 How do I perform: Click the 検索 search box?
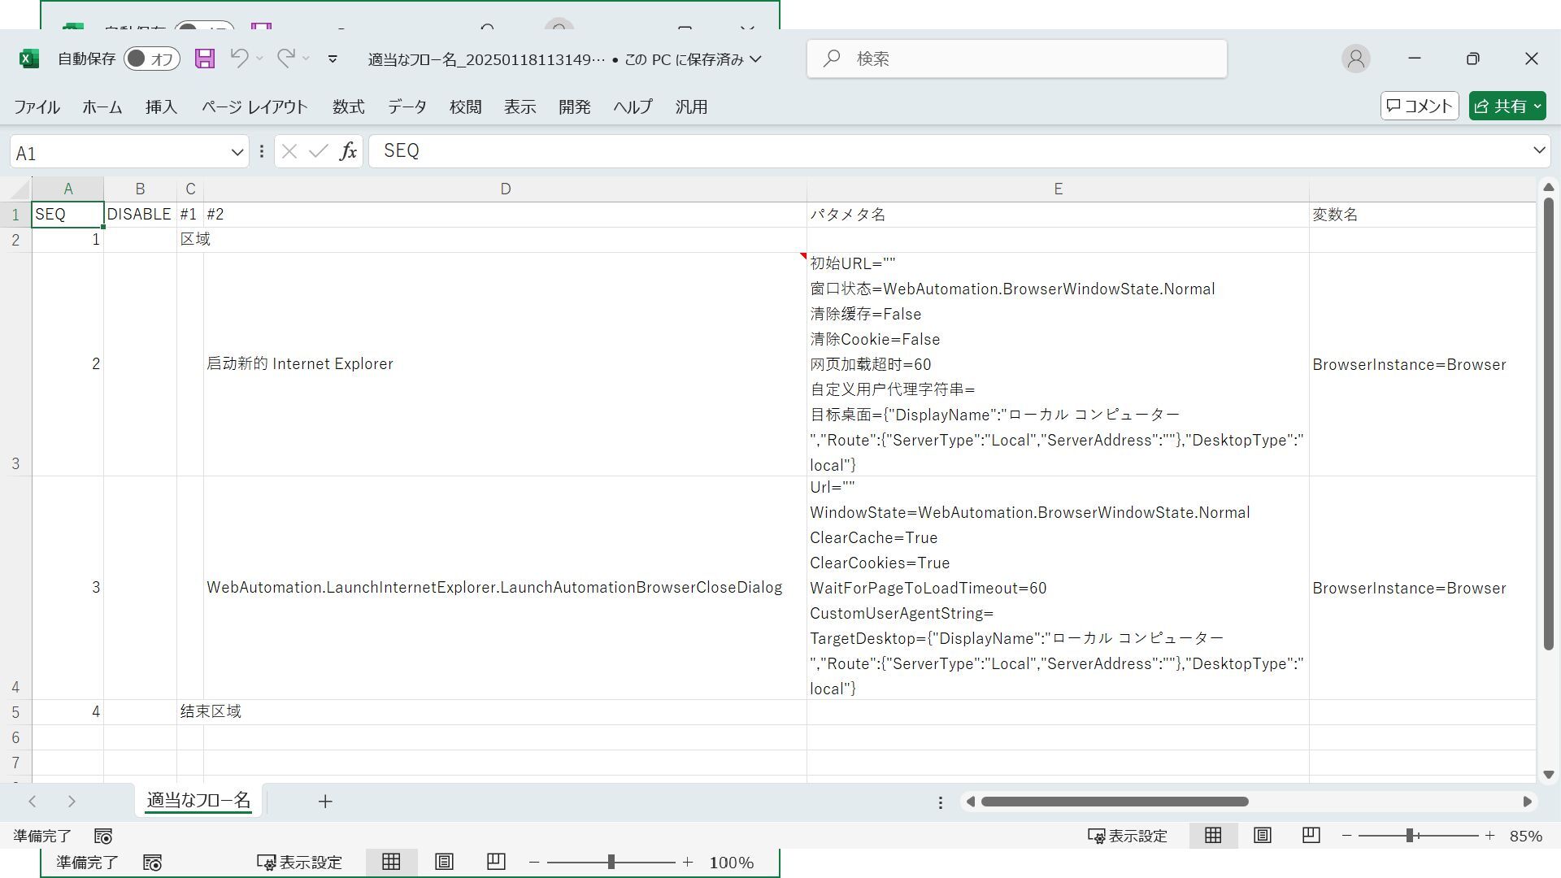(1016, 59)
